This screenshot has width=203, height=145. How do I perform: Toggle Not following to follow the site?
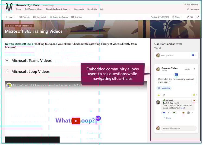[x=191, y=4]
